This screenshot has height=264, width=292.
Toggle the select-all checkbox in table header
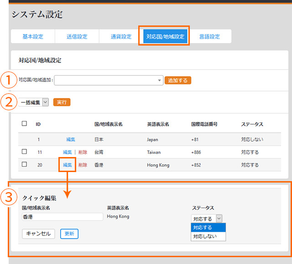25,123
